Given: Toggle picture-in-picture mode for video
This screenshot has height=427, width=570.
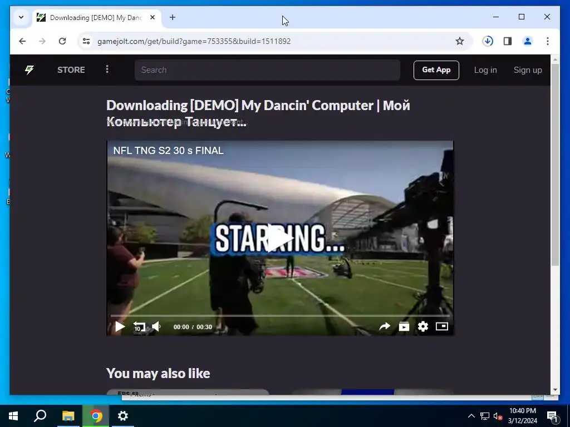Looking at the screenshot, I should pyautogui.click(x=441, y=326).
